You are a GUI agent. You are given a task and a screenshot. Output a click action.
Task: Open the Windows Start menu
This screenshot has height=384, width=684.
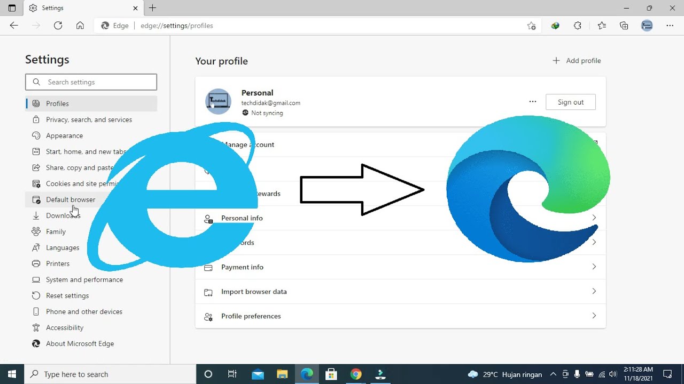tap(12, 374)
